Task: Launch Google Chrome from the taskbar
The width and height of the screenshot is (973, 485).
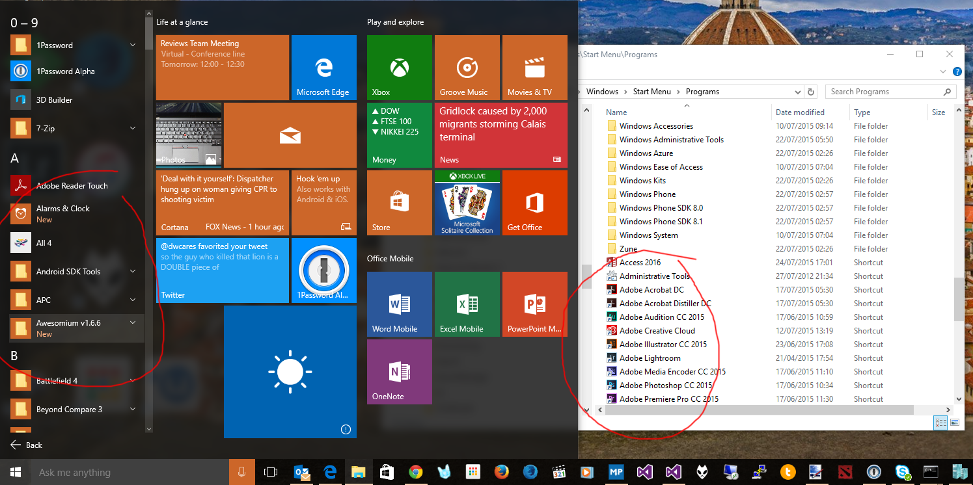Action: coord(416,472)
